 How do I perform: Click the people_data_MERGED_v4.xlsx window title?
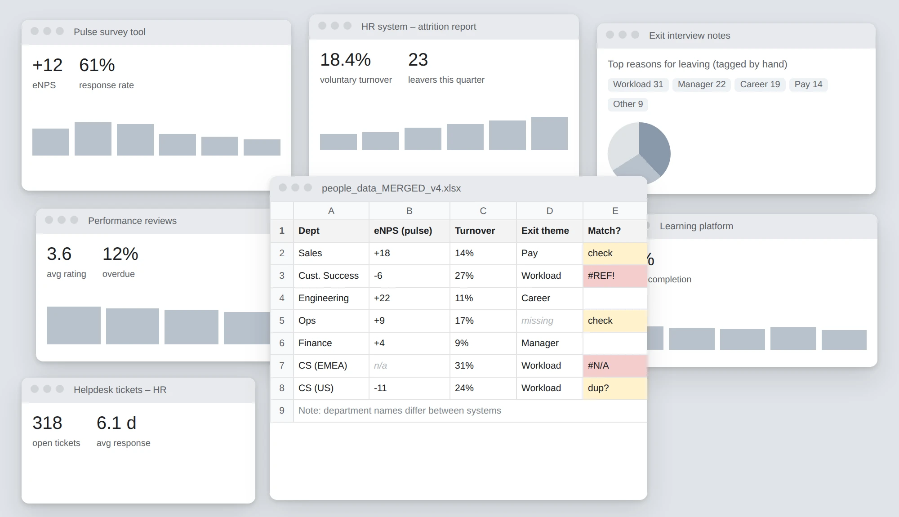391,188
